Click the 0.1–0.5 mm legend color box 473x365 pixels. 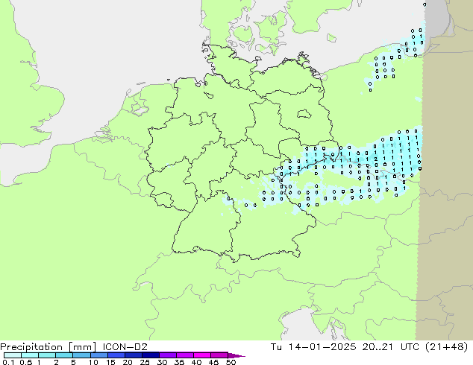pos(13,355)
